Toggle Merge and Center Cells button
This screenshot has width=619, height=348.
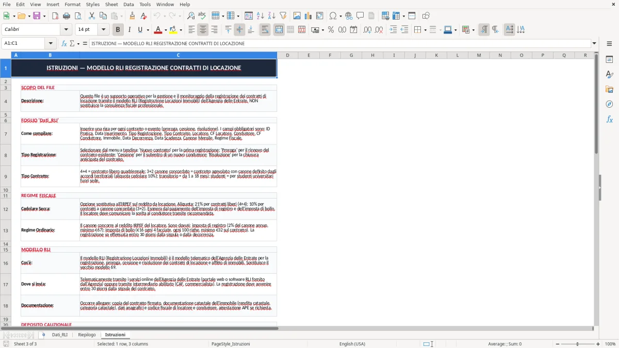(x=279, y=30)
